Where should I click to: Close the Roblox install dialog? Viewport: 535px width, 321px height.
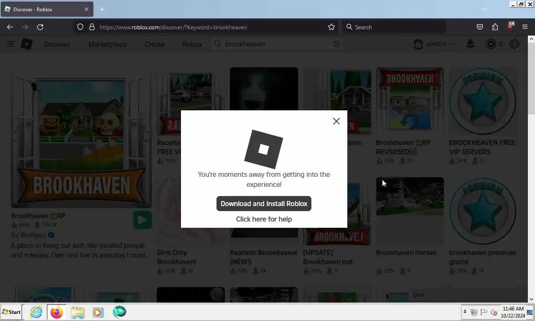coord(336,121)
